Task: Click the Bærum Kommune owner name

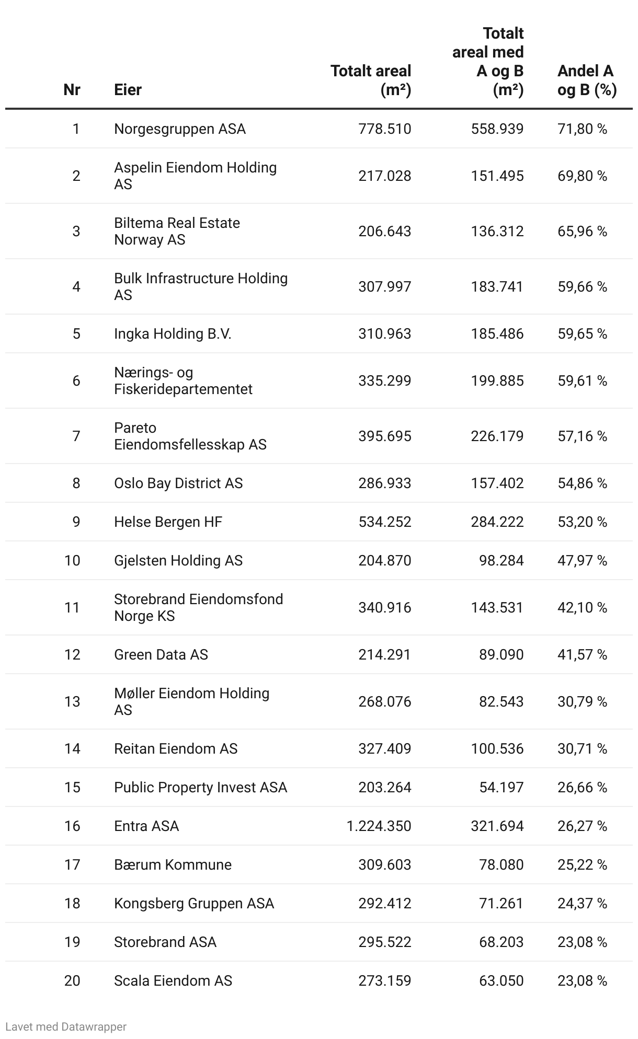Action: coord(173,864)
